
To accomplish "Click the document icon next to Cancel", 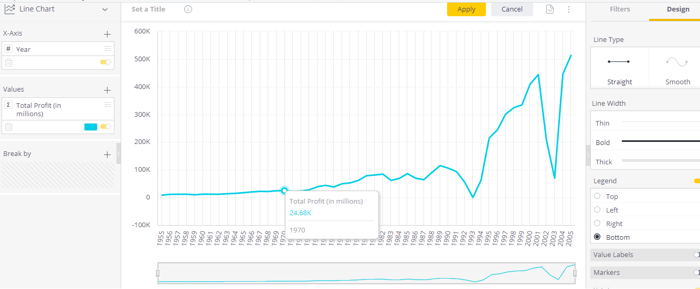I will pyautogui.click(x=550, y=9).
